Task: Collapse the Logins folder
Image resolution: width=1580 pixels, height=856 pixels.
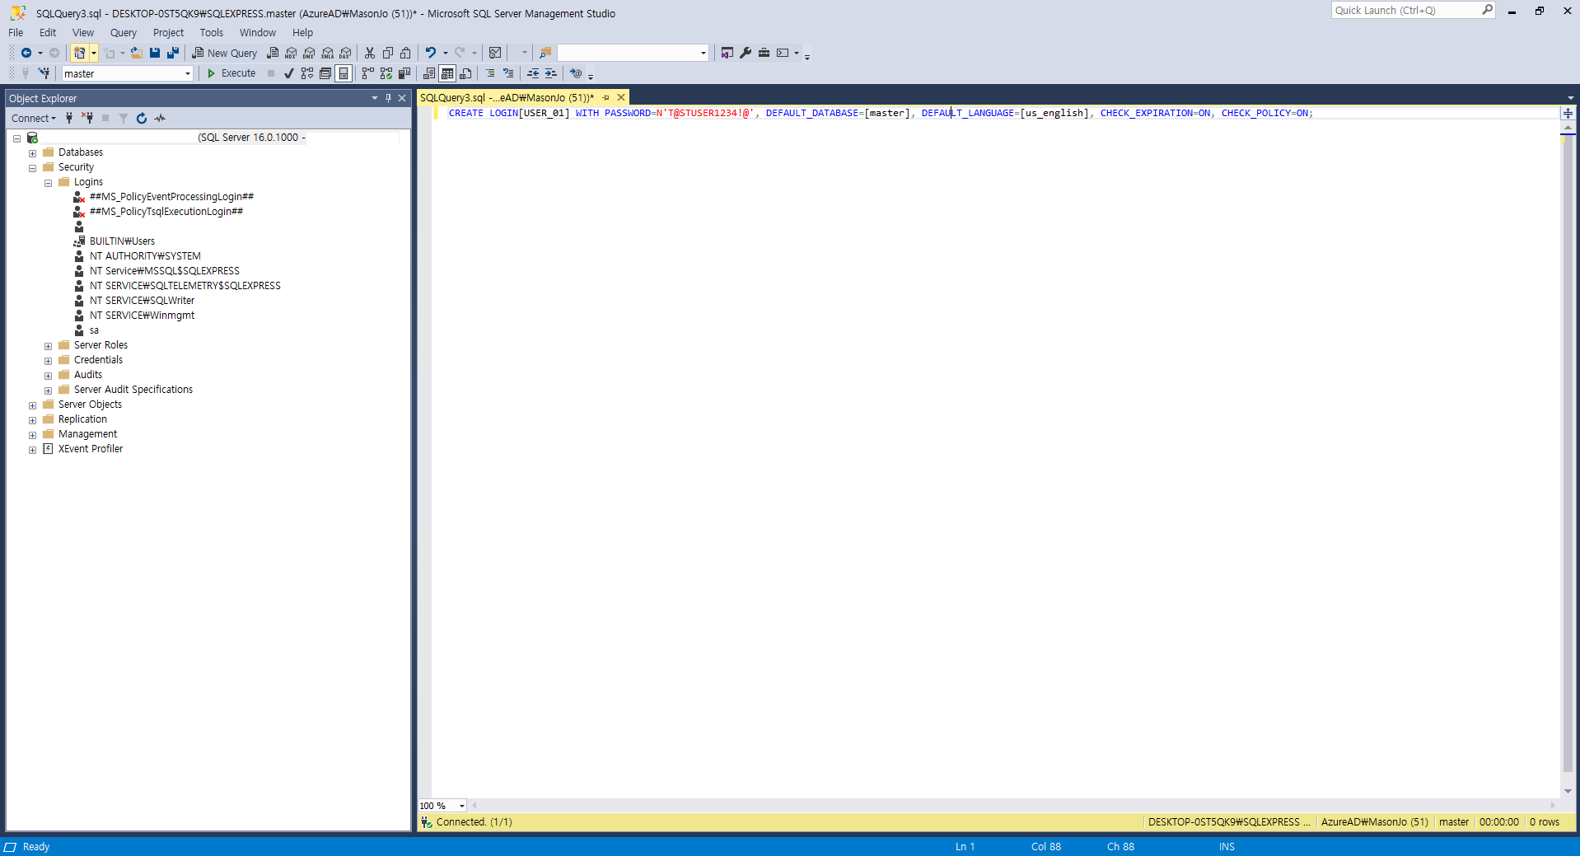Action: [48, 183]
